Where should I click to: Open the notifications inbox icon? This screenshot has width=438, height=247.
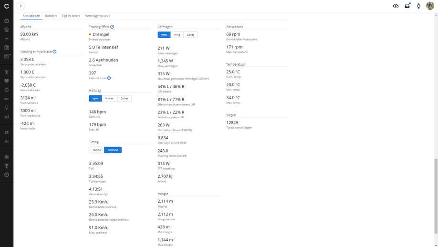[x=407, y=6]
